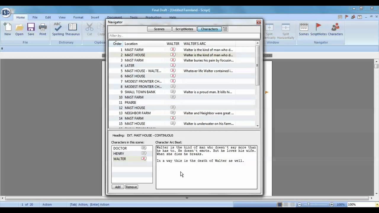This screenshot has height=213, width=379.
Task: Open the File ribbon tab
Action: (x=35, y=17)
